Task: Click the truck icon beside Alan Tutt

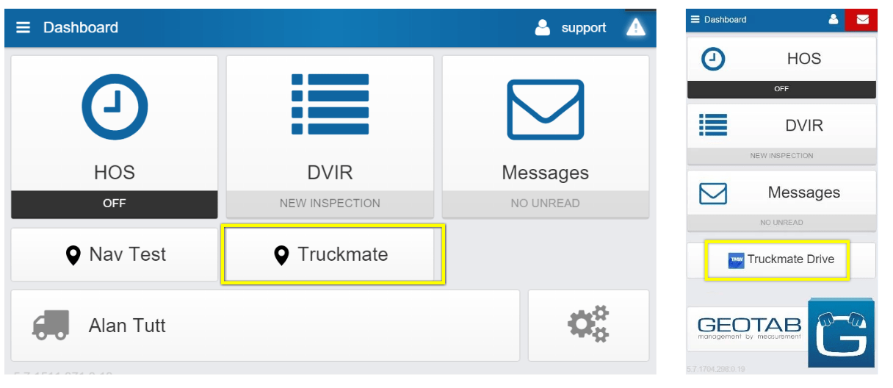Action: [x=51, y=325]
